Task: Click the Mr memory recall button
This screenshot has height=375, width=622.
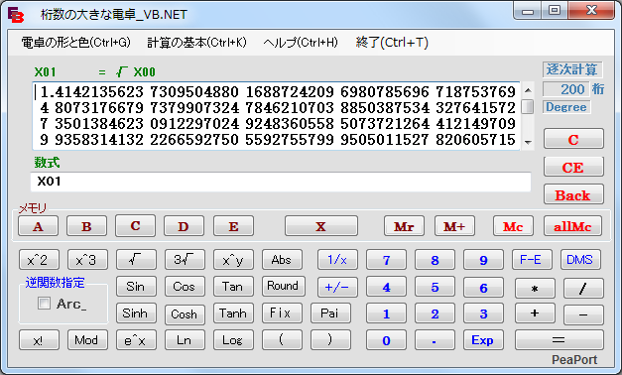Action: click(404, 226)
